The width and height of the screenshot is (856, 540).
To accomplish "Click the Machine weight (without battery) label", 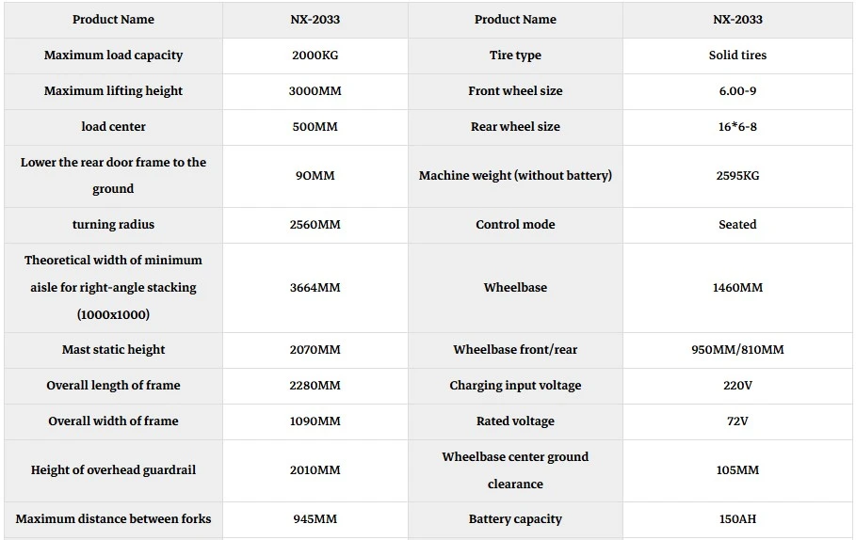I will pyautogui.click(x=515, y=176).
